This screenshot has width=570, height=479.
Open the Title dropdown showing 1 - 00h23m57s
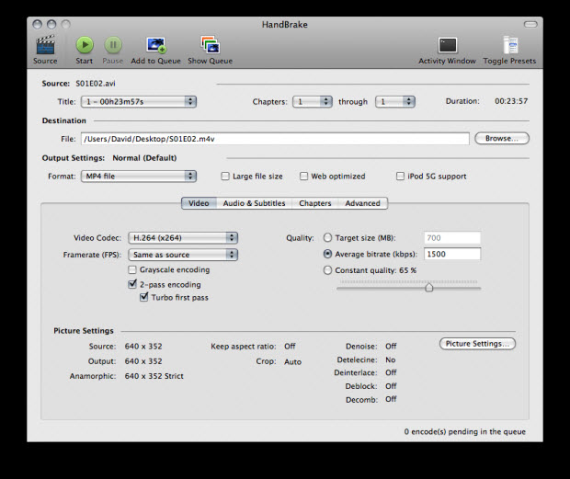[x=139, y=102]
